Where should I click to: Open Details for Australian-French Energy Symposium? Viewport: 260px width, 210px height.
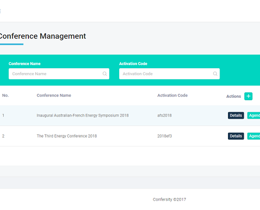point(236,115)
